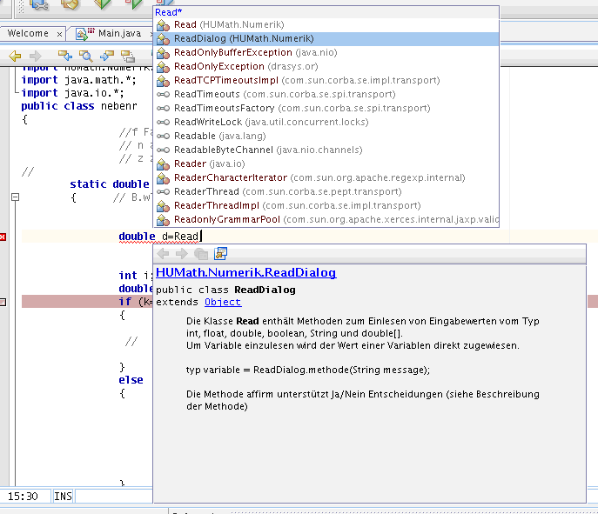Click the editor Back navigation arrow
The height and width of the screenshot is (514, 598).
(15, 56)
